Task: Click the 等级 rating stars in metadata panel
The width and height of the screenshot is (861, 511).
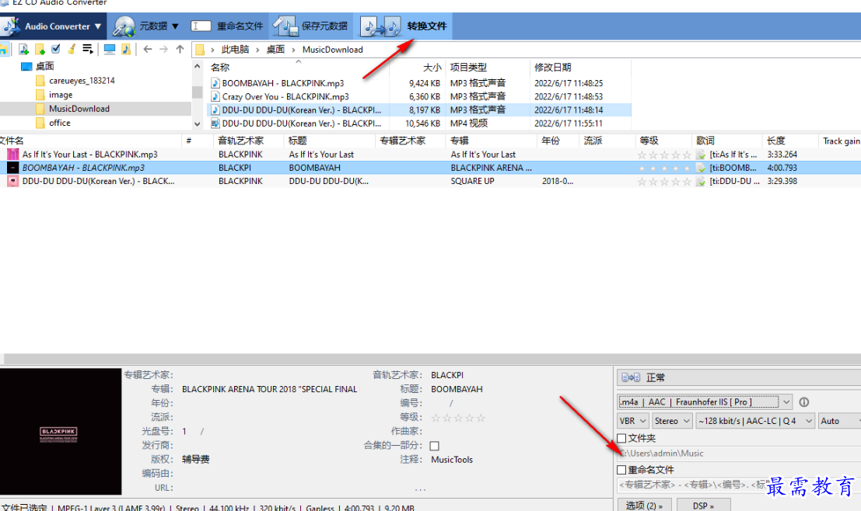Action: 458,418
